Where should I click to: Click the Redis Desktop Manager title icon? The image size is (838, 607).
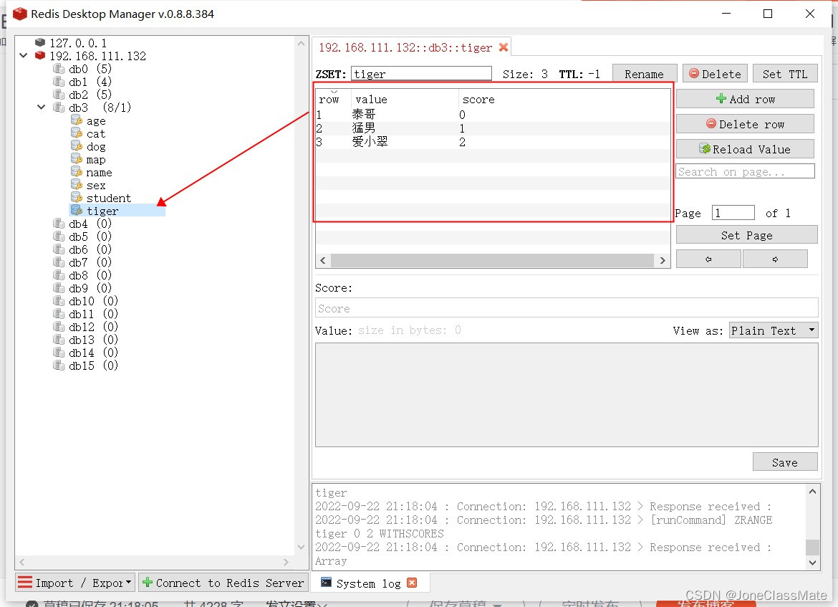pos(20,14)
